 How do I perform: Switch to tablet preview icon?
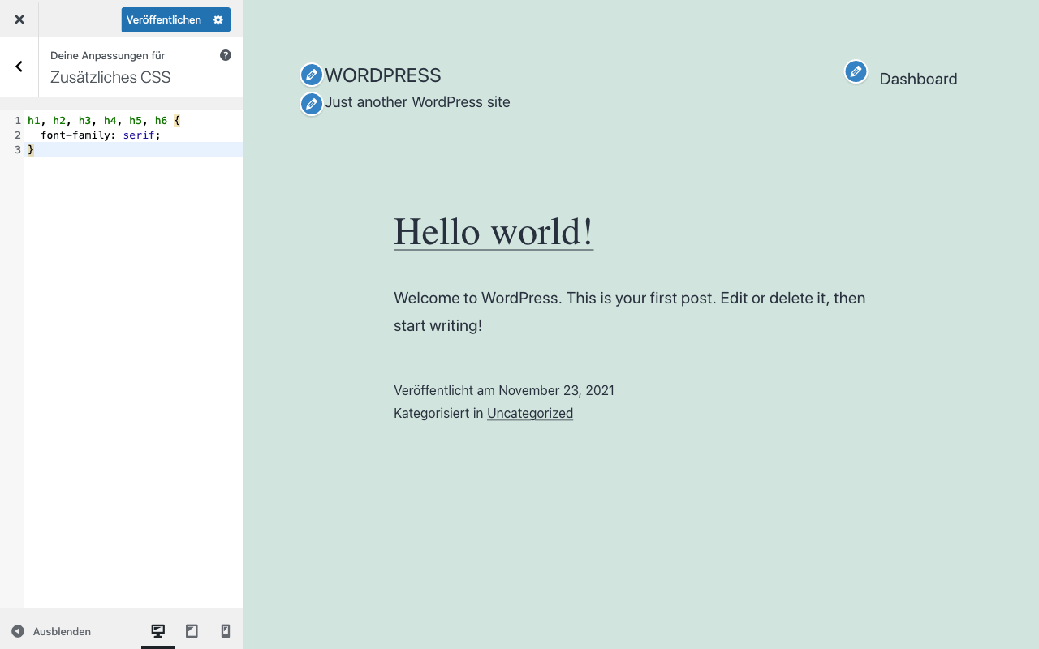coord(192,630)
